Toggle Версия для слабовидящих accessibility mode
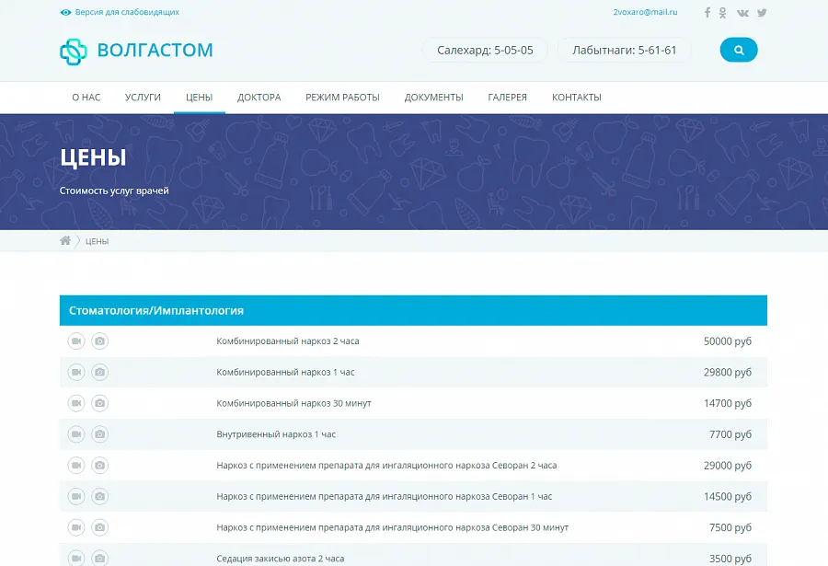Image resolution: width=828 pixels, height=566 pixels. tap(120, 12)
